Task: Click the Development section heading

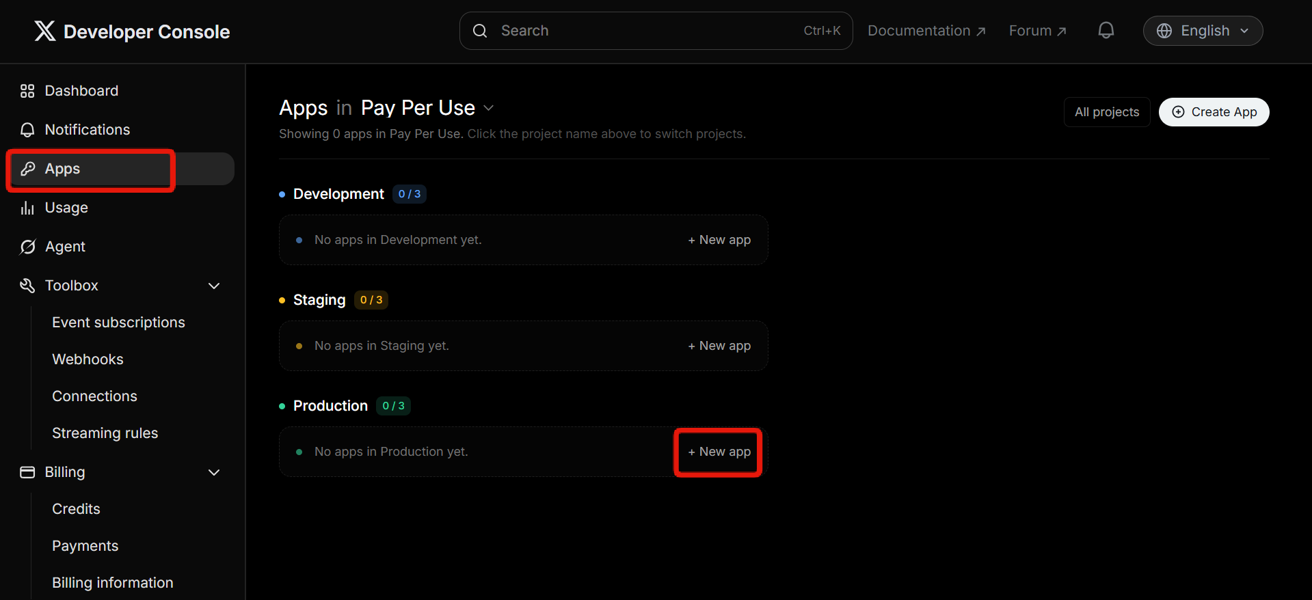Action: point(338,194)
